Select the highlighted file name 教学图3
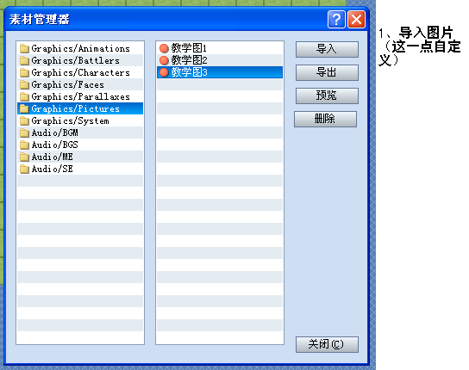 189,72
